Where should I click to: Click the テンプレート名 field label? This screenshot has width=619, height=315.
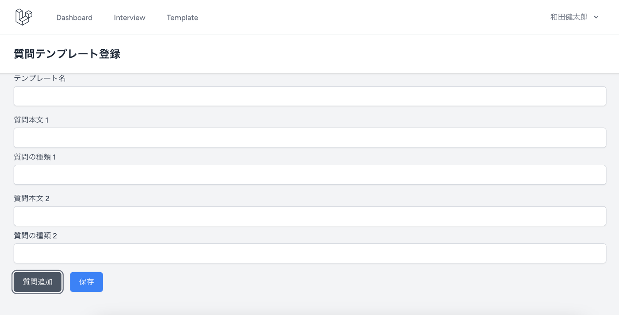click(40, 78)
